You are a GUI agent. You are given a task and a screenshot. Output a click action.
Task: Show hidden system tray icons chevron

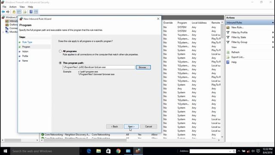[239, 151]
